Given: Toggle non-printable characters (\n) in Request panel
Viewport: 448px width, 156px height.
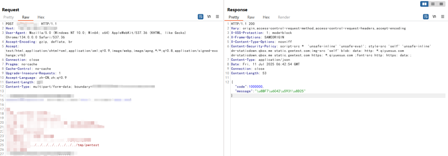Looking at the screenshot, I should pos(209,17).
